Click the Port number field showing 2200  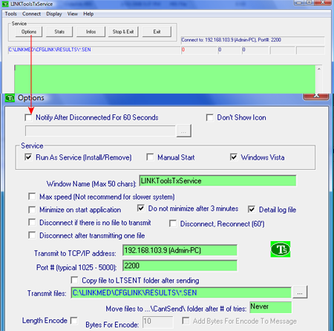pos(180,266)
